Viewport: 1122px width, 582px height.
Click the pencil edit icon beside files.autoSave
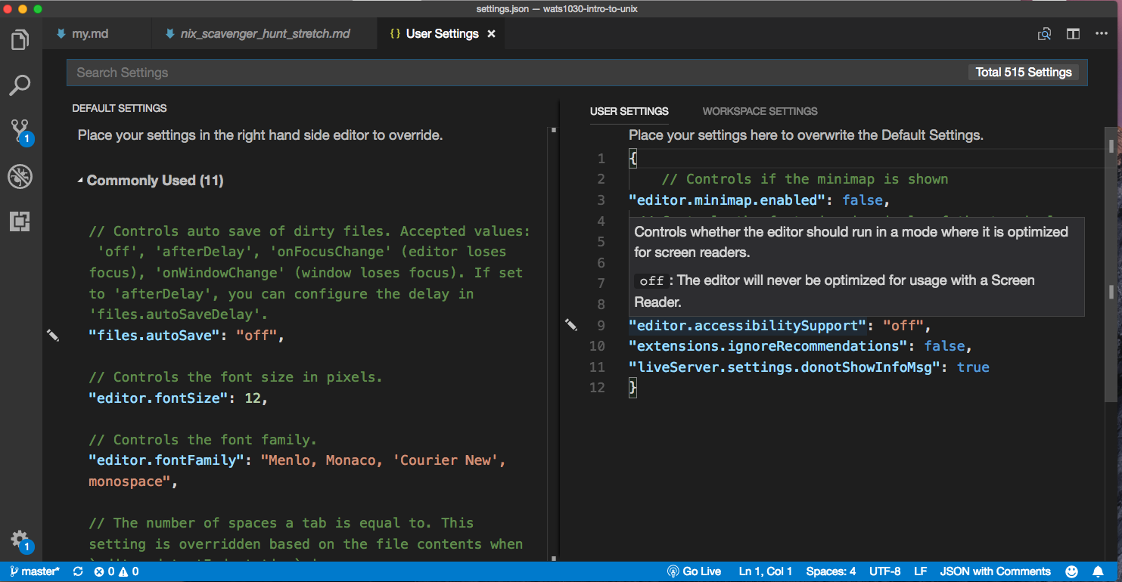pos(53,335)
